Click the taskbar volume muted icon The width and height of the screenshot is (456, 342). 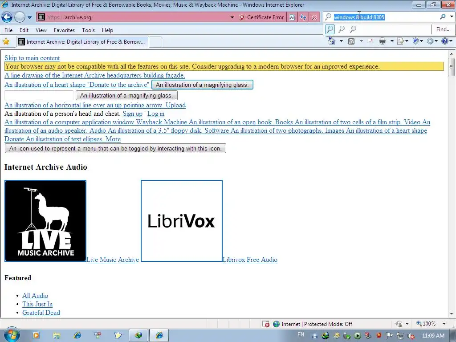411,336
